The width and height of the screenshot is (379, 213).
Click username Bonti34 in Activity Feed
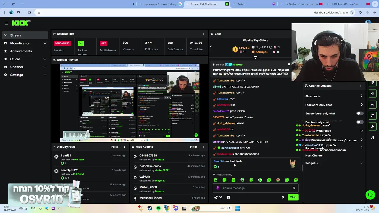[66, 156]
